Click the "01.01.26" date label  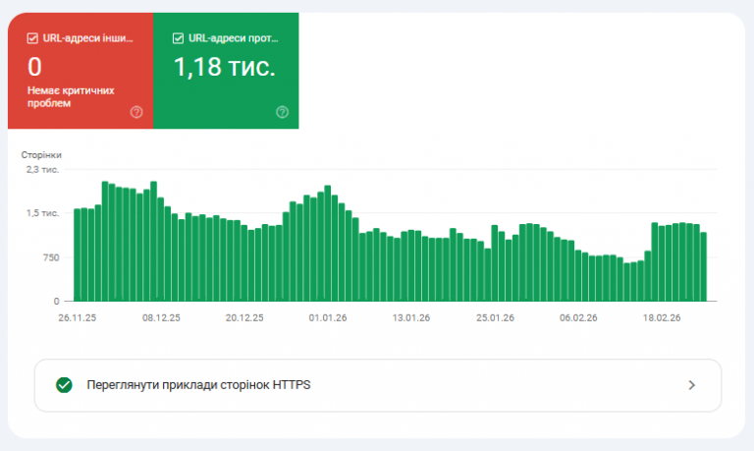[328, 317]
